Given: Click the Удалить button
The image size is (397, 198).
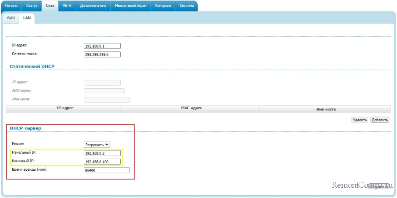Looking at the screenshot, I should pos(360,120).
